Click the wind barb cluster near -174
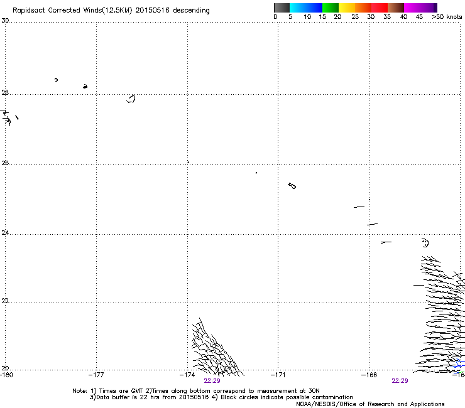465x408 pixels. (217, 348)
